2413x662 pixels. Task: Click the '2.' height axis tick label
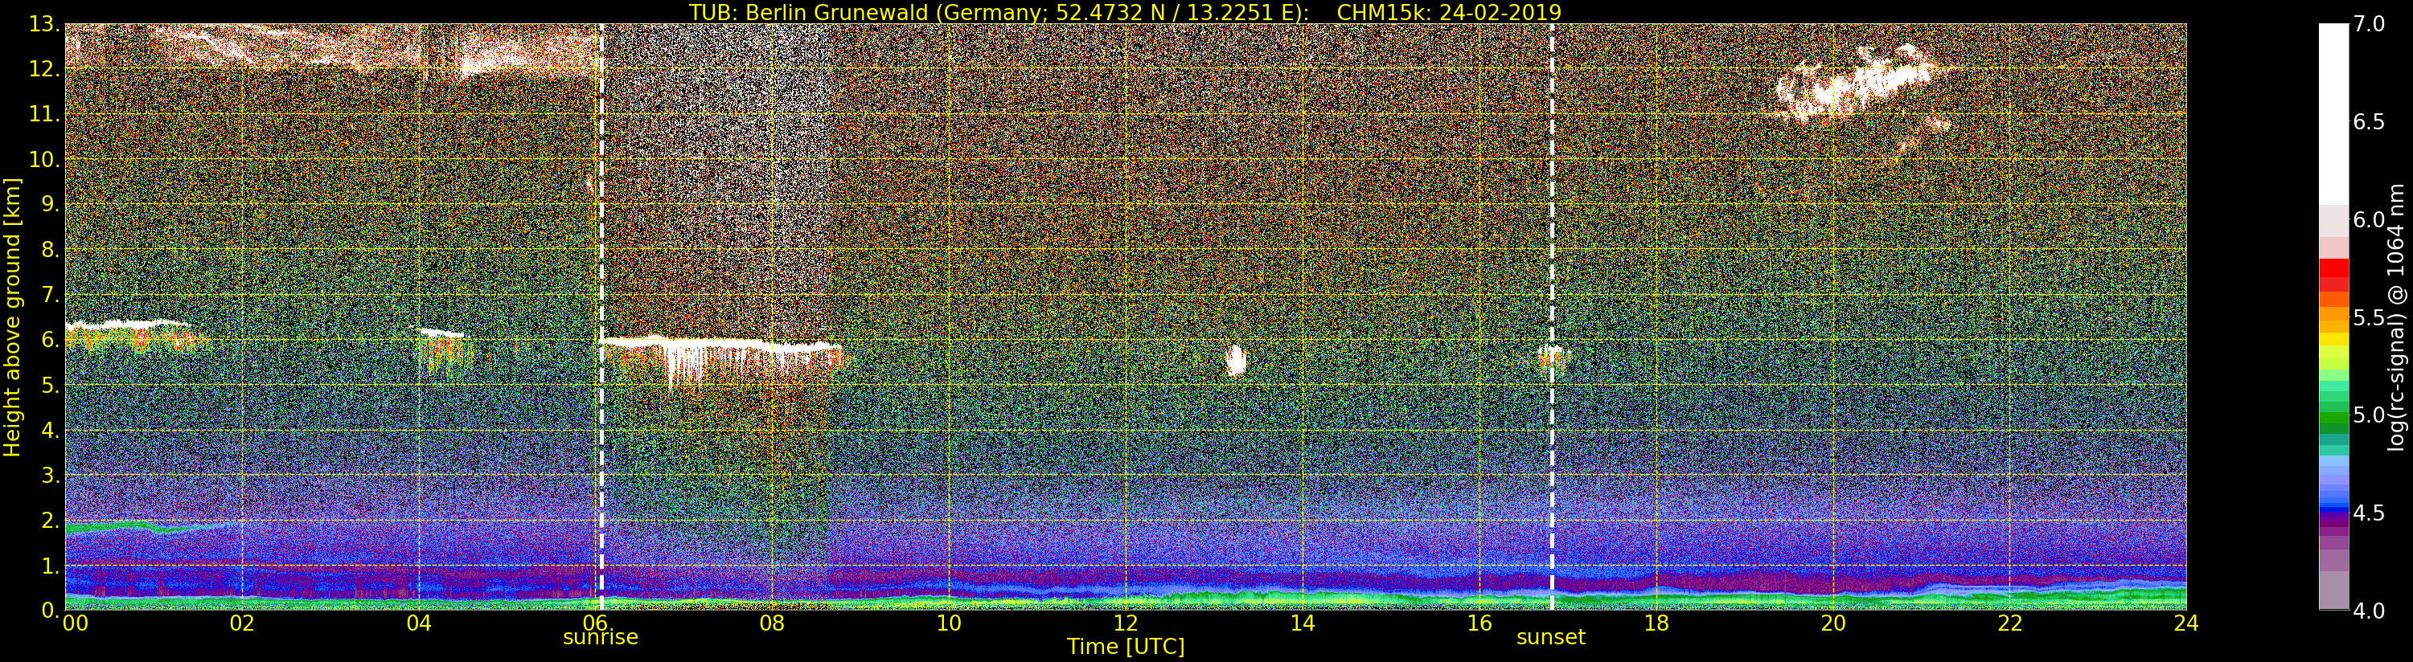(50, 520)
